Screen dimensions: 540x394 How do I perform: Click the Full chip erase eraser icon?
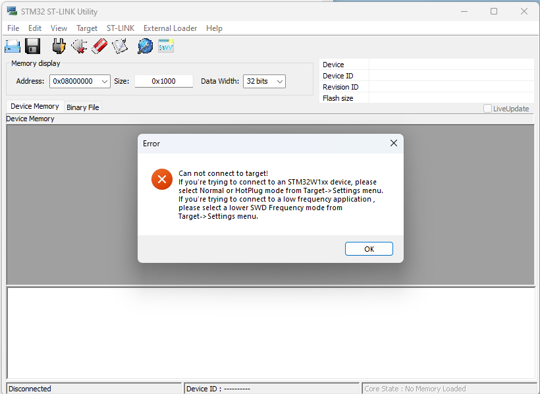pyautogui.click(x=99, y=46)
